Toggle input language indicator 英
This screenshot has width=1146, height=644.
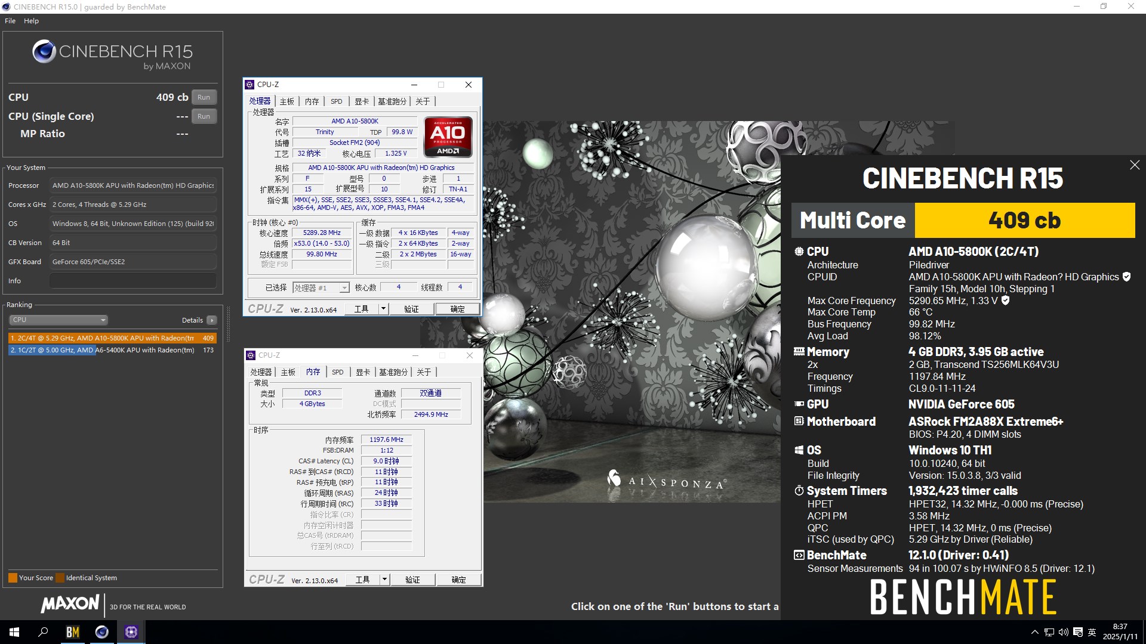(x=1092, y=632)
